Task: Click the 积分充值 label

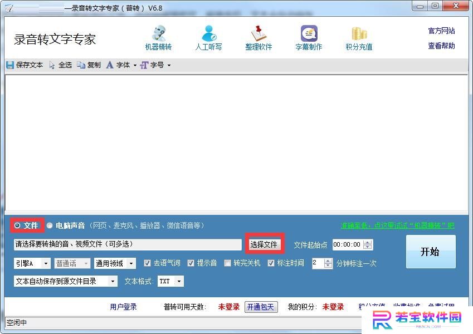Action: coord(359,47)
